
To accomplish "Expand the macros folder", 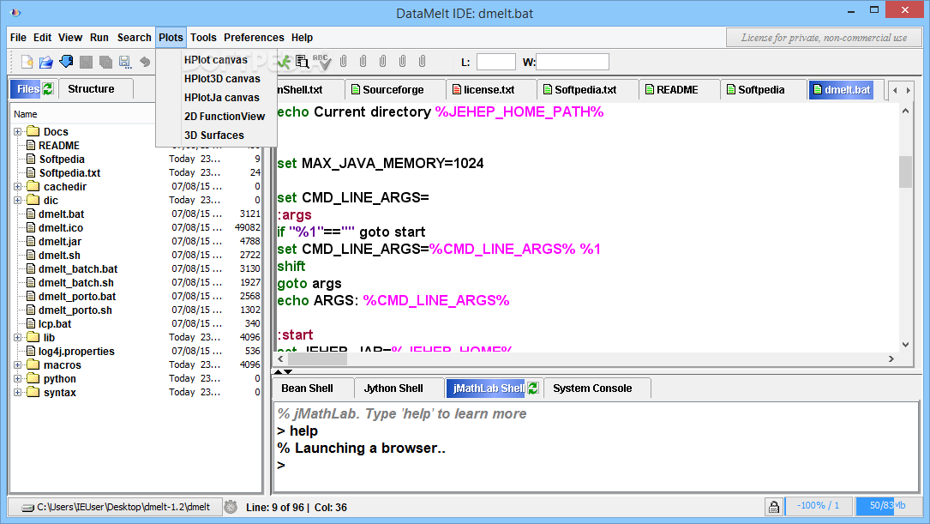I will point(18,365).
